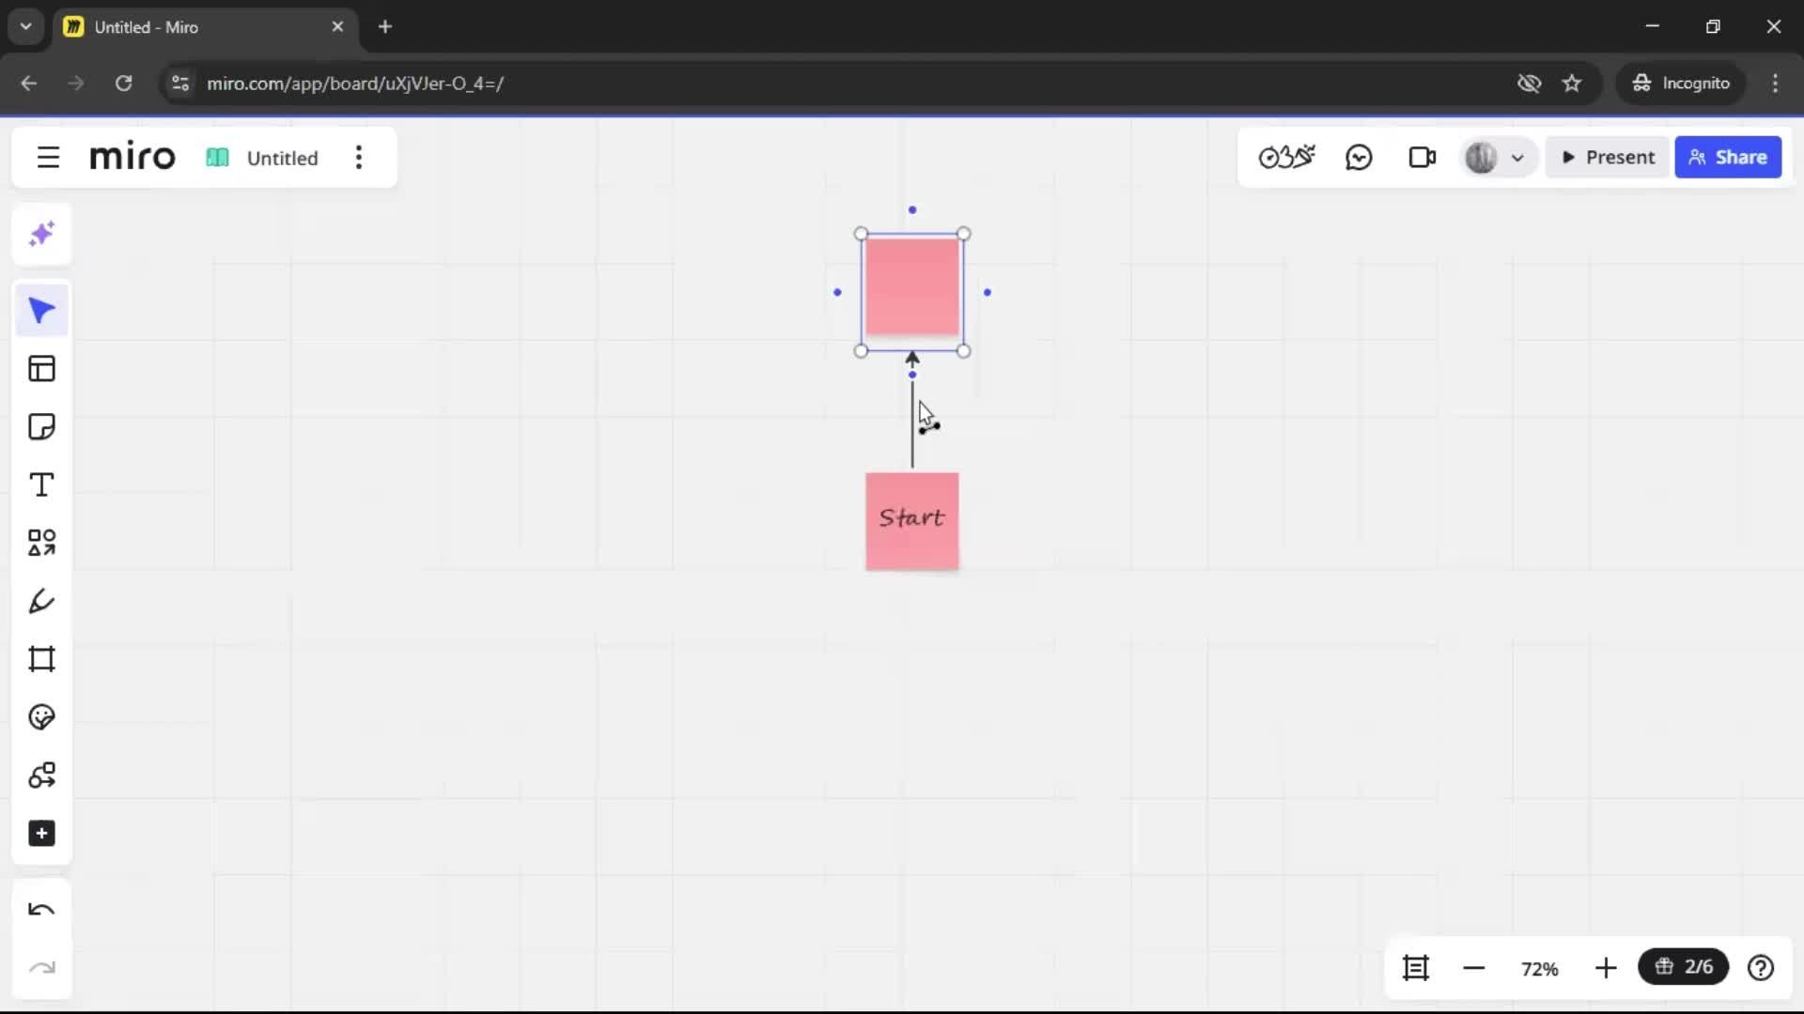This screenshot has width=1804, height=1014.
Task: Zoom out with the minus button
Action: pyautogui.click(x=1473, y=968)
